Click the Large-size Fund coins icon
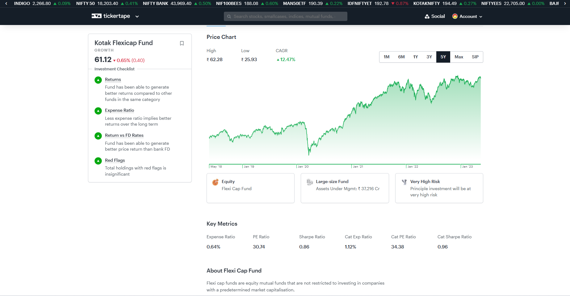Screen dimensions: 570x296 310,182
